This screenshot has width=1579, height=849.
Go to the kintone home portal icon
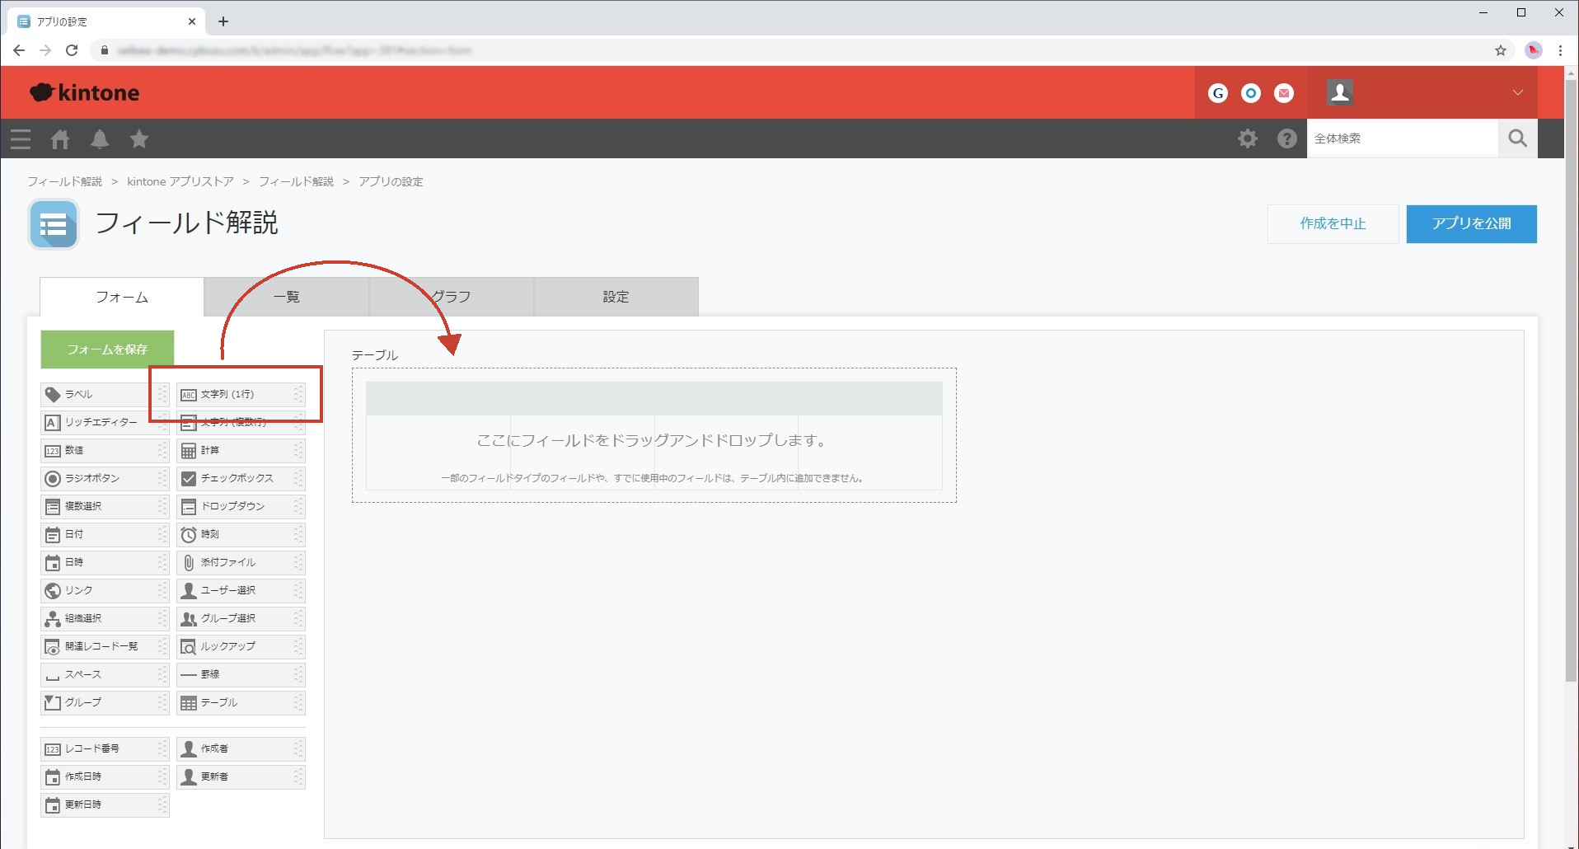coord(60,138)
